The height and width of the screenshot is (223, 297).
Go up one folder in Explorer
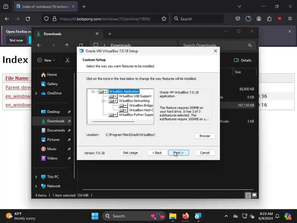click(x=67, y=45)
